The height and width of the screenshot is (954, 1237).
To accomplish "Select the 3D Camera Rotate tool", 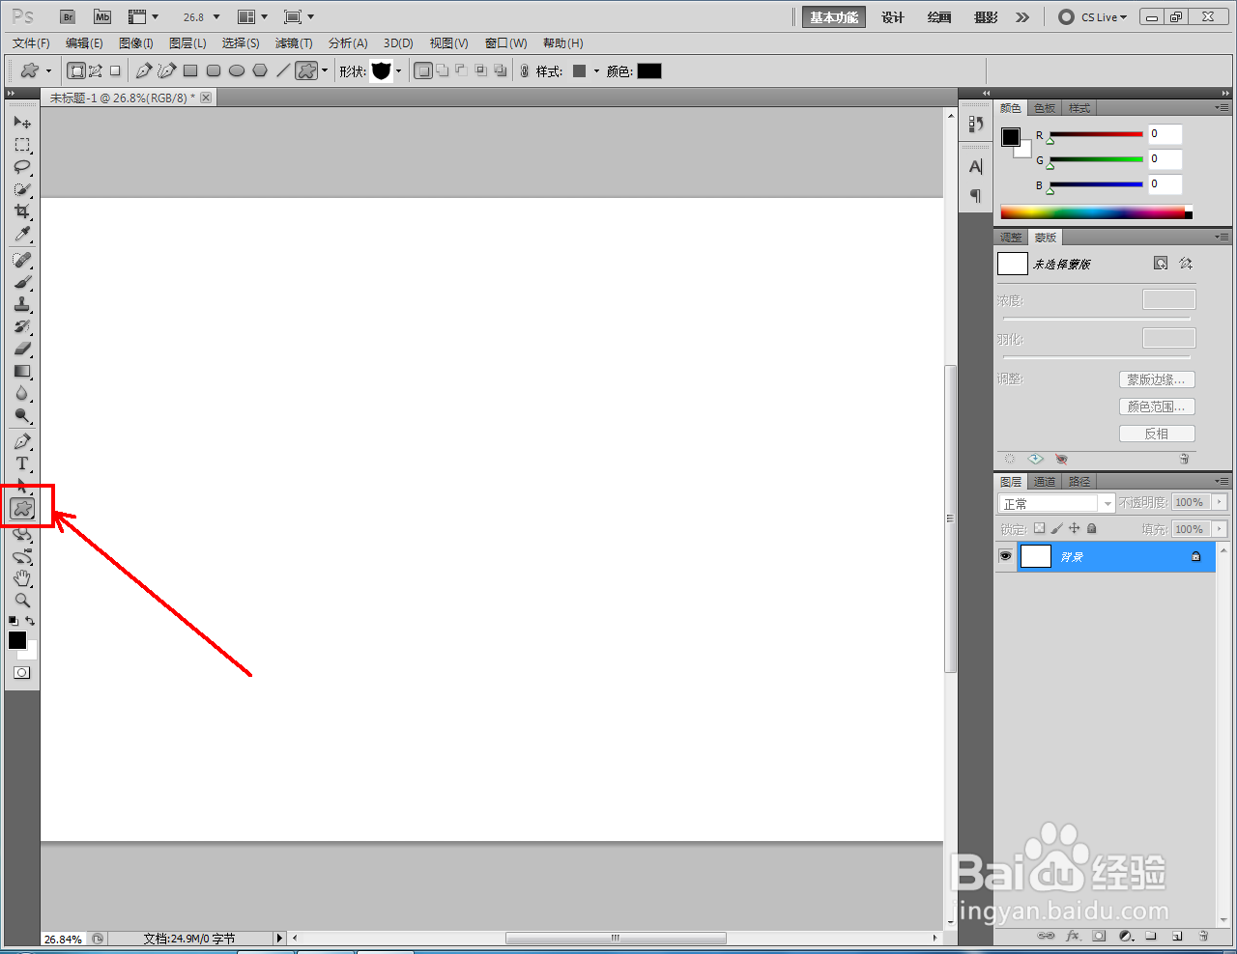I will [22, 556].
